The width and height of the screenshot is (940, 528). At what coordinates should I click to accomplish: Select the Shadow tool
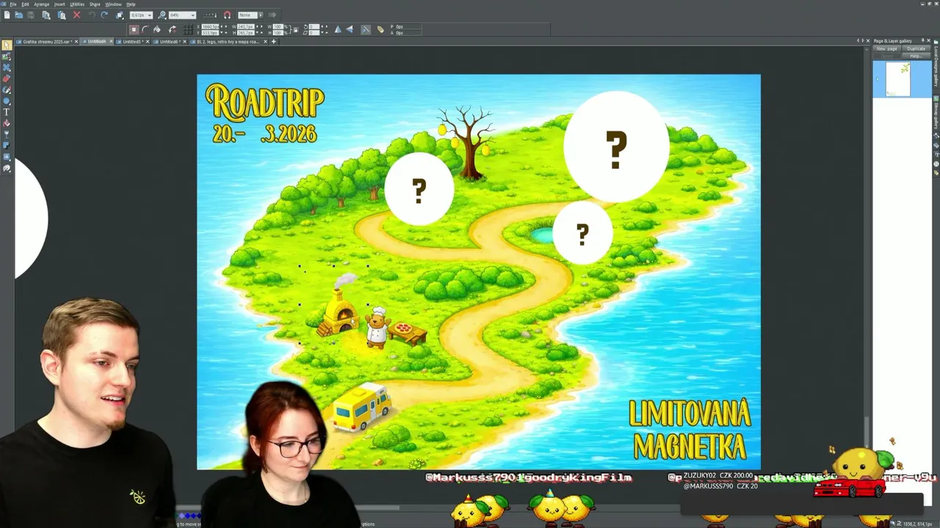7,145
